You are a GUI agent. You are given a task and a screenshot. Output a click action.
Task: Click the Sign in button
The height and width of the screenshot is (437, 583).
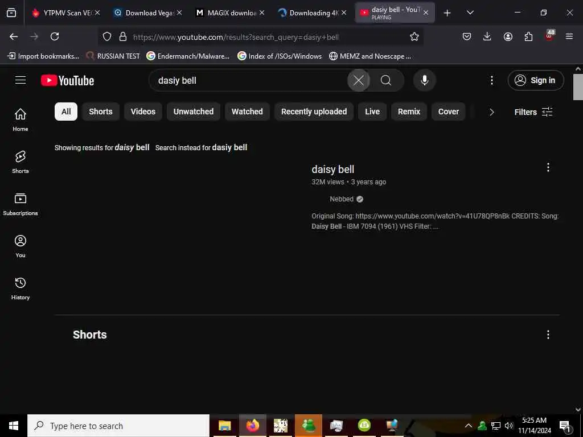pos(536,80)
